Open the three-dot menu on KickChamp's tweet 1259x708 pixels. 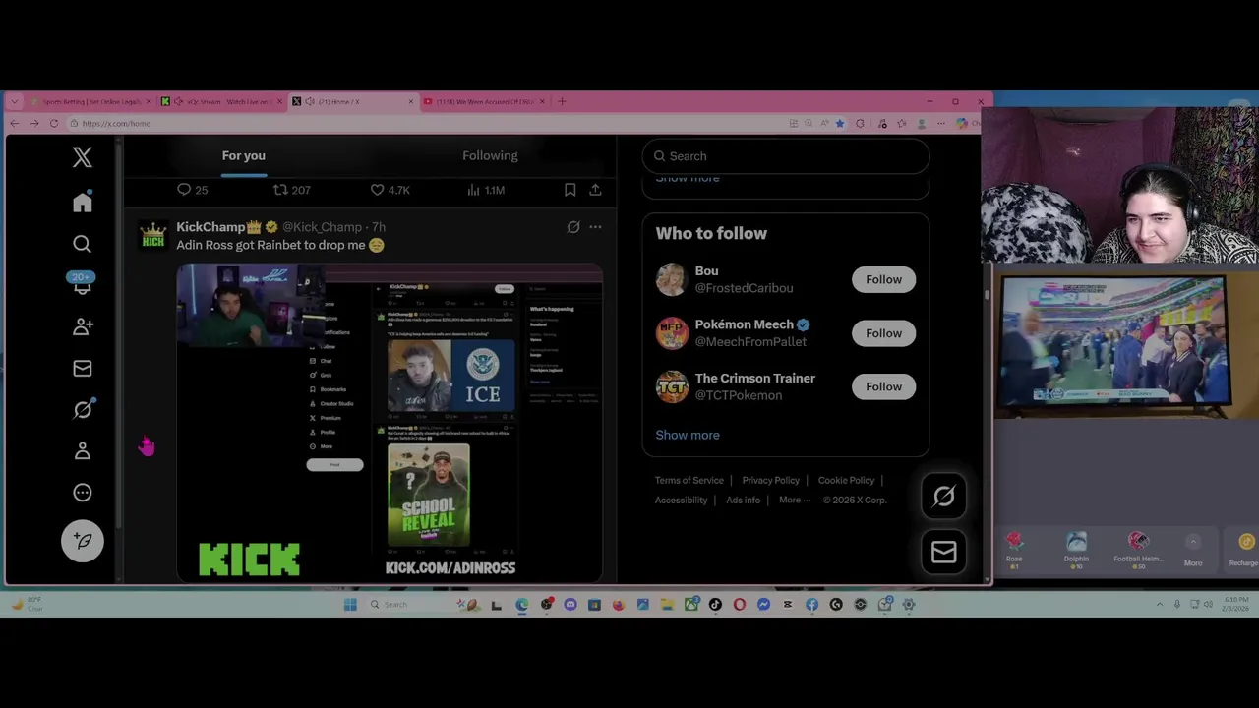point(595,227)
